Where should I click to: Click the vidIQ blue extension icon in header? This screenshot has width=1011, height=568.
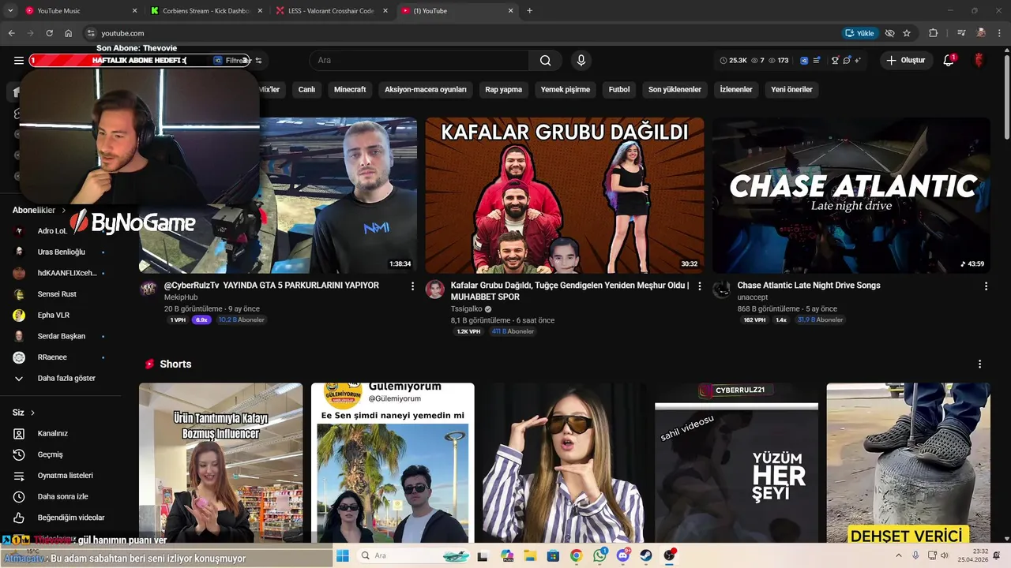coord(804,61)
